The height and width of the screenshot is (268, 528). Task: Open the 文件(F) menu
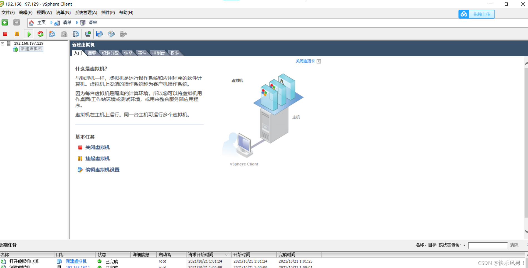click(x=8, y=13)
